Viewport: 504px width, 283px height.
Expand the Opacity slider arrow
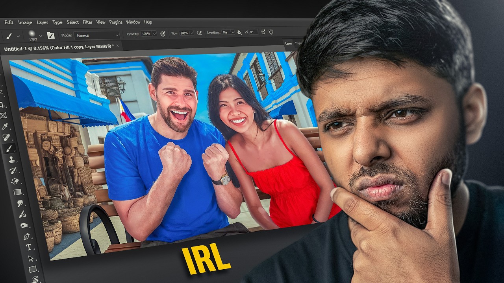[154, 34]
